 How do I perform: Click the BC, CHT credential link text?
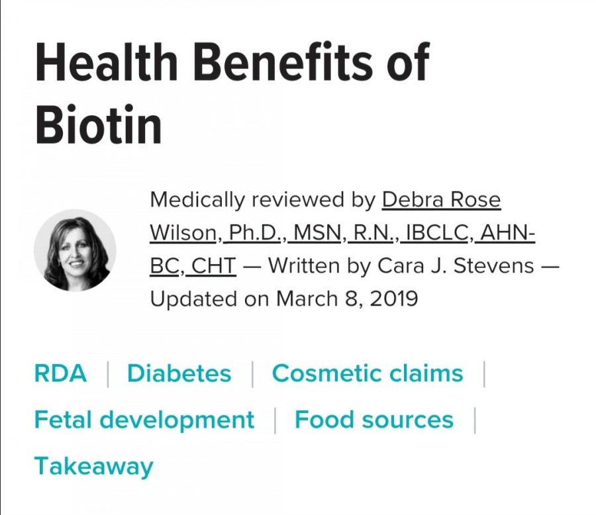pos(193,265)
